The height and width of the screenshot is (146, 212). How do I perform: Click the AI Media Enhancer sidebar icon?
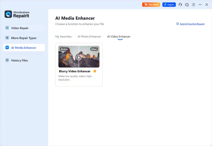[x=7, y=48]
